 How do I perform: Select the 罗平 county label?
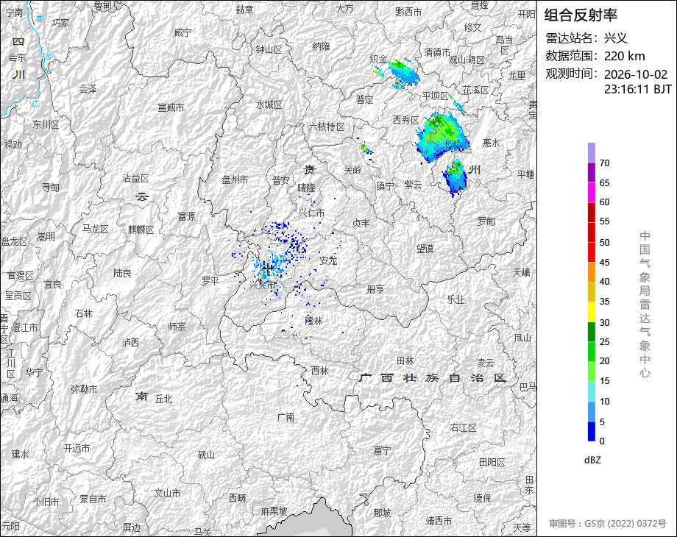tap(210, 280)
